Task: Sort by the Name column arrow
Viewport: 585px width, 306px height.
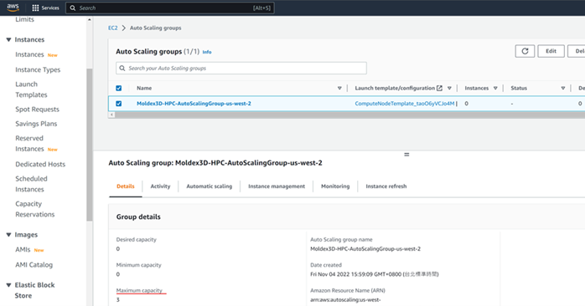Action: pos(339,89)
